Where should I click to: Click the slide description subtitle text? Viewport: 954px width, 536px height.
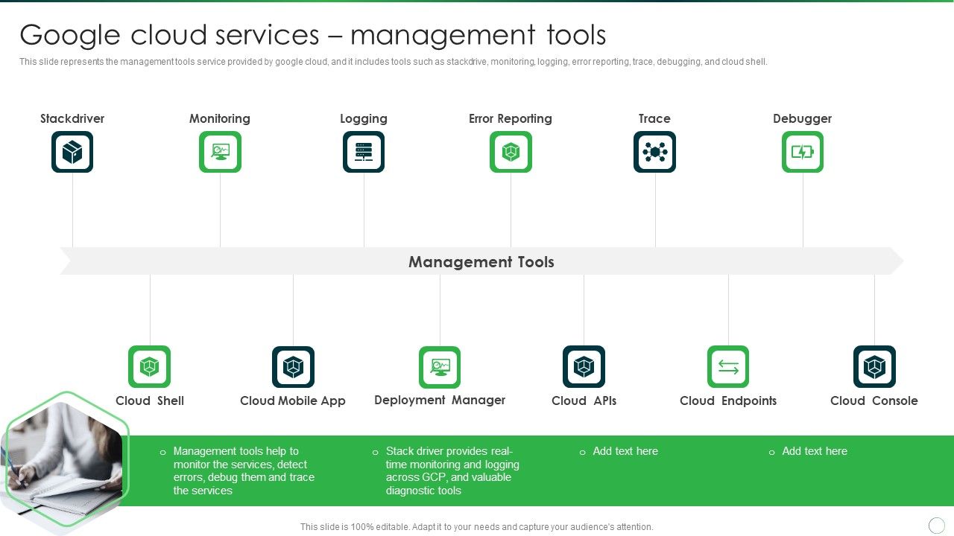[x=394, y=62]
